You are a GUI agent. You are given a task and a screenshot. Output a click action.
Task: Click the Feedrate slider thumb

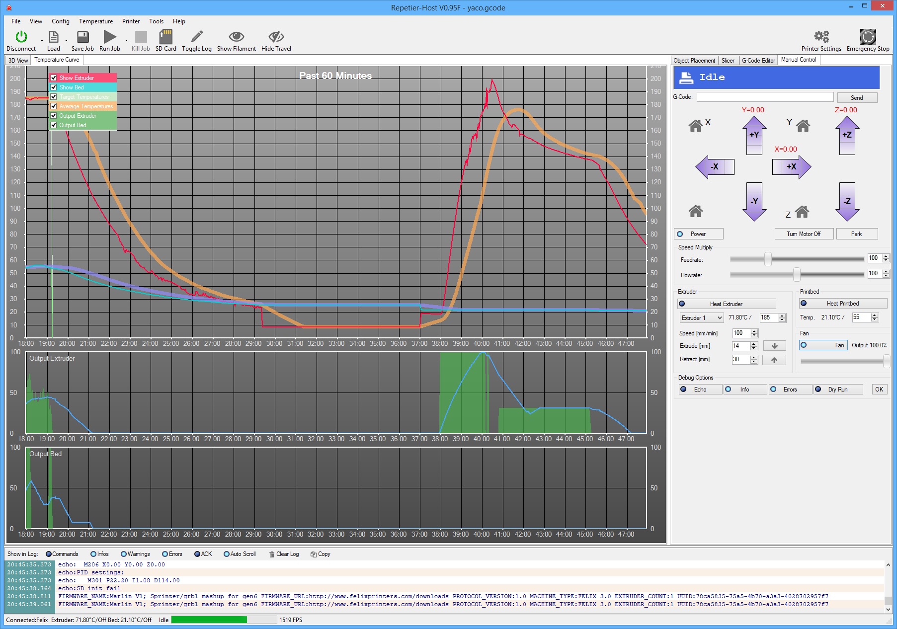768,259
